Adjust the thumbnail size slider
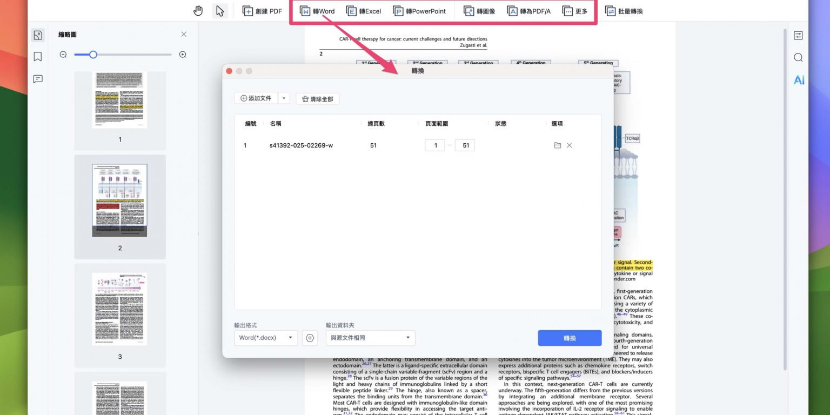The image size is (830, 415). coord(93,55)
